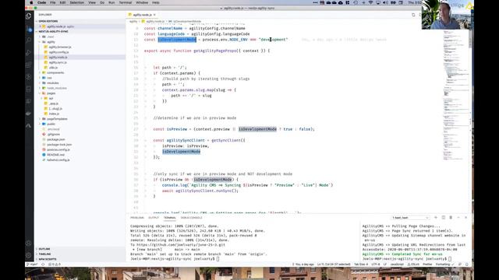Click the left terminal prompt input area
The height and width of the screenshot is (280, 499).
[x=218, y=259]
